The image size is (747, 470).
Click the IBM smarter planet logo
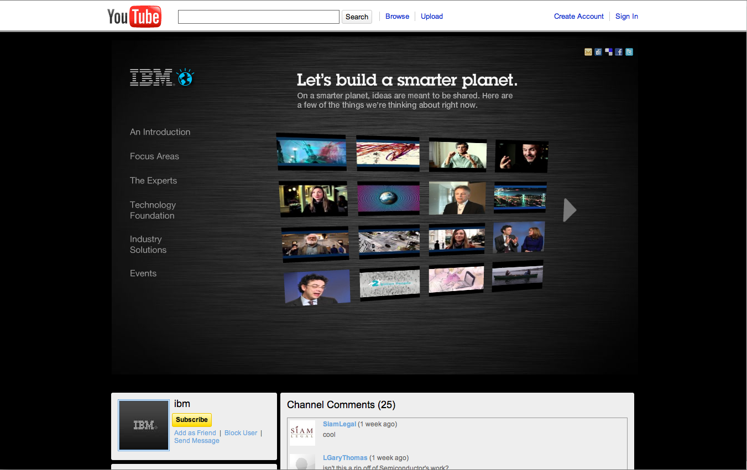tap(162, 77)
